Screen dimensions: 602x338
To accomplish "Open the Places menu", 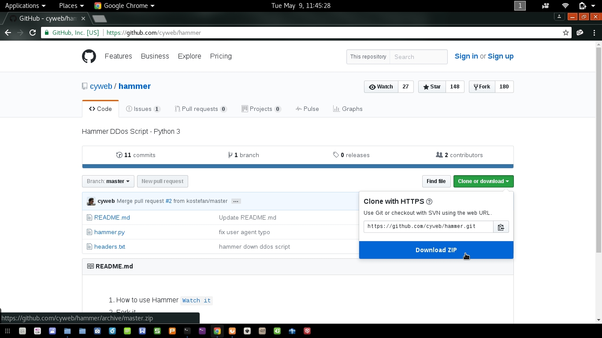I will [71, 6].
